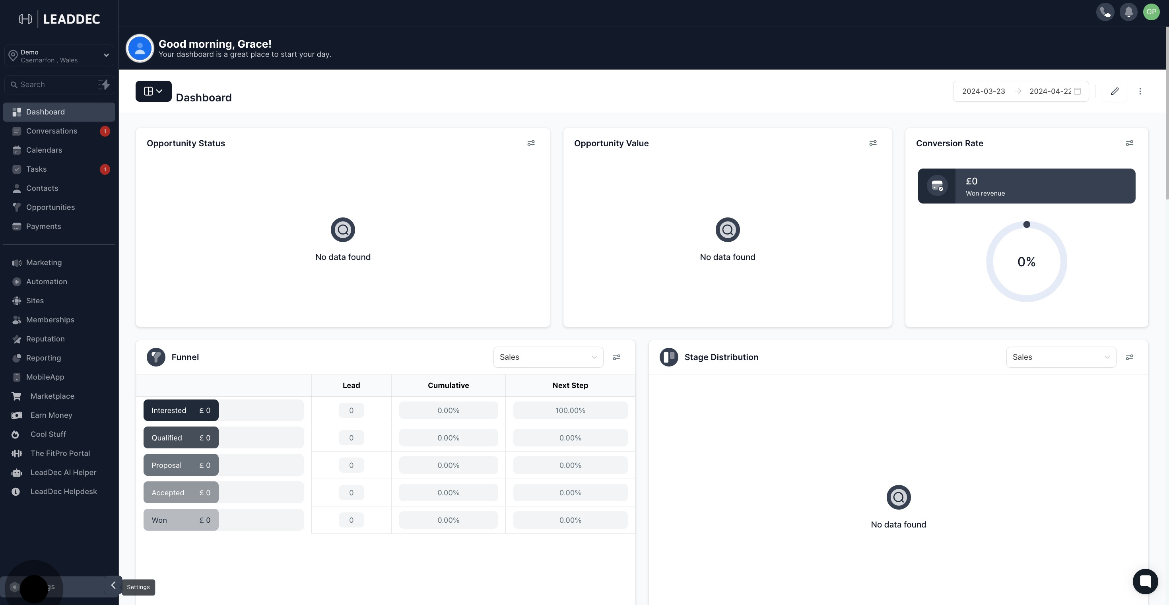Open LeadDec AI Helper
Image resolution: width=1169 pixels, height=605 pixels.
pos(59,472)
